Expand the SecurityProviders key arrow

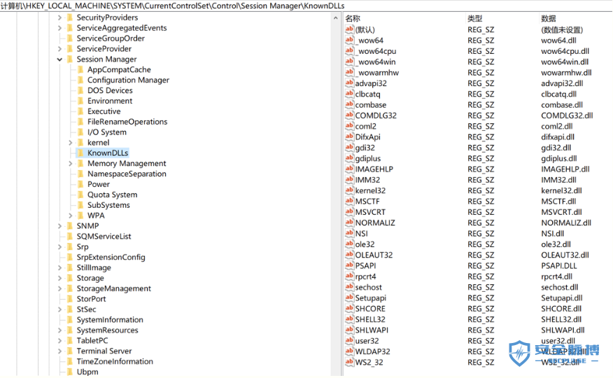point(59,17)
